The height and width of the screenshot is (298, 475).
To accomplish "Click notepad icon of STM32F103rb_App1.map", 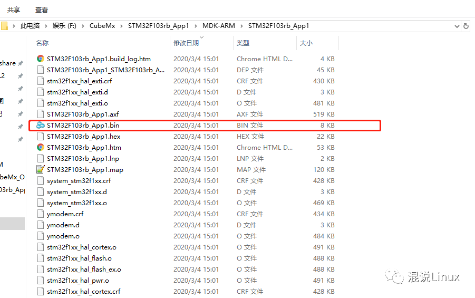I will point(40,169).
